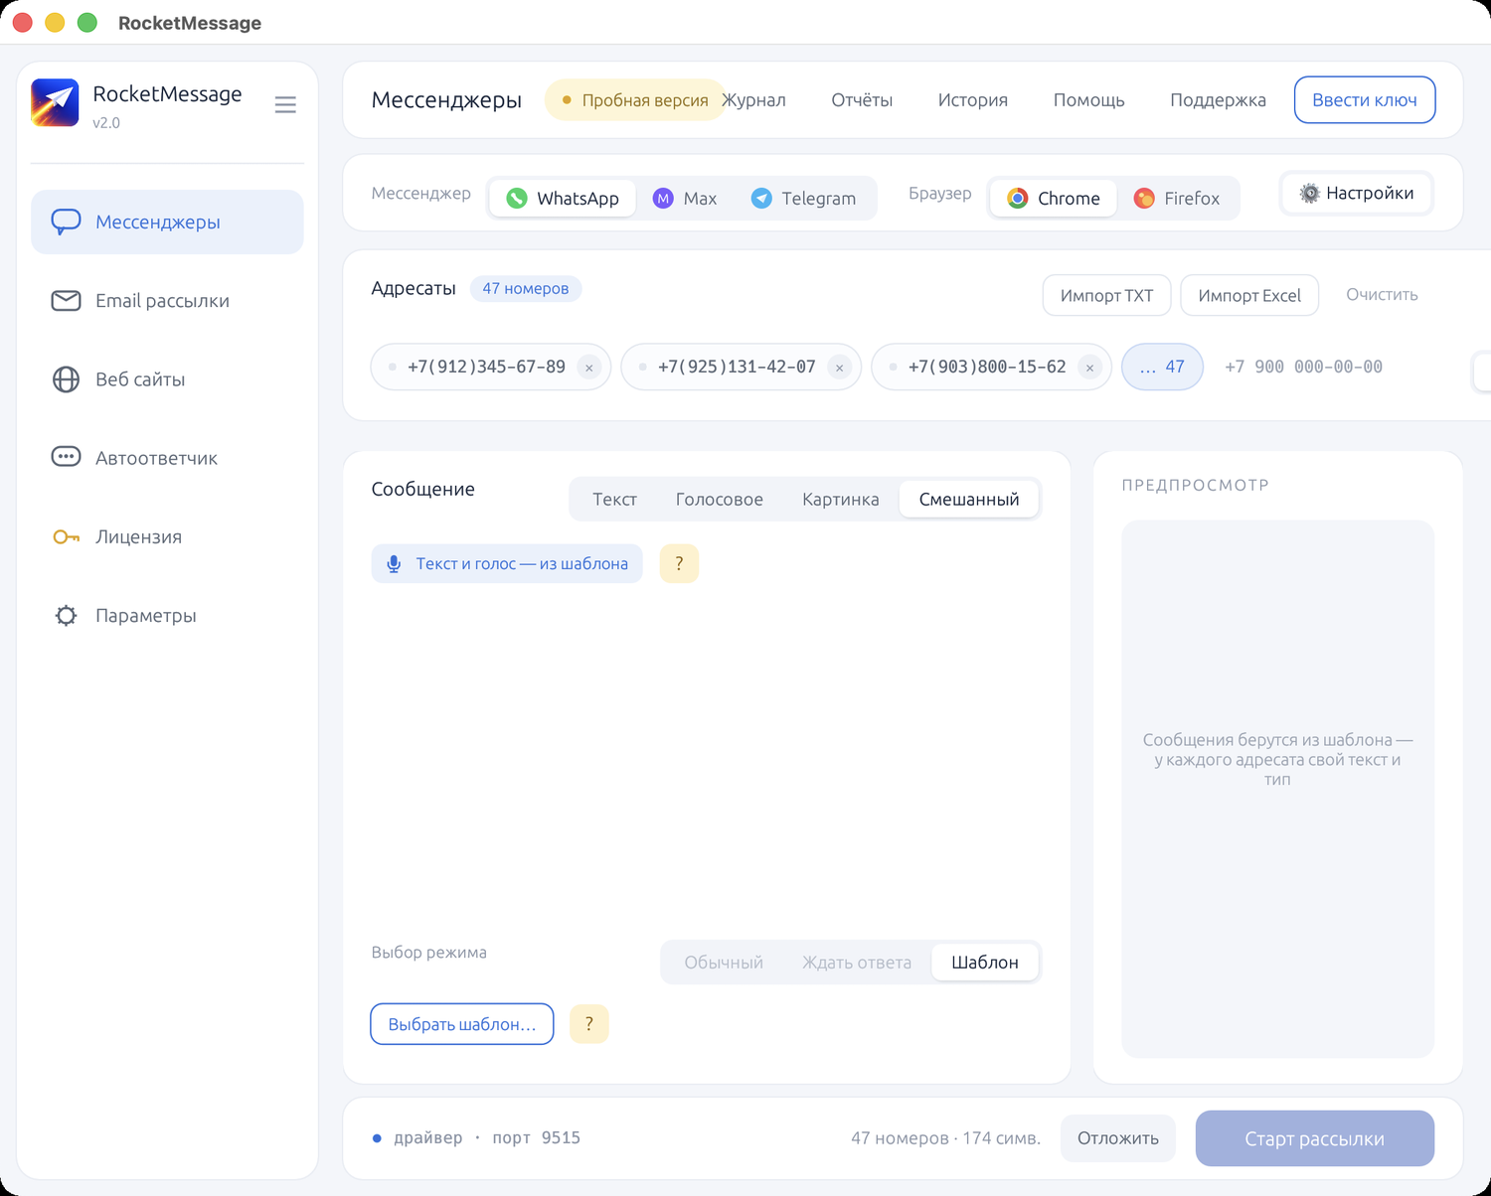Switch to Смешанный message tab
Screen dimensions: 1491x1196
[969, 499]
